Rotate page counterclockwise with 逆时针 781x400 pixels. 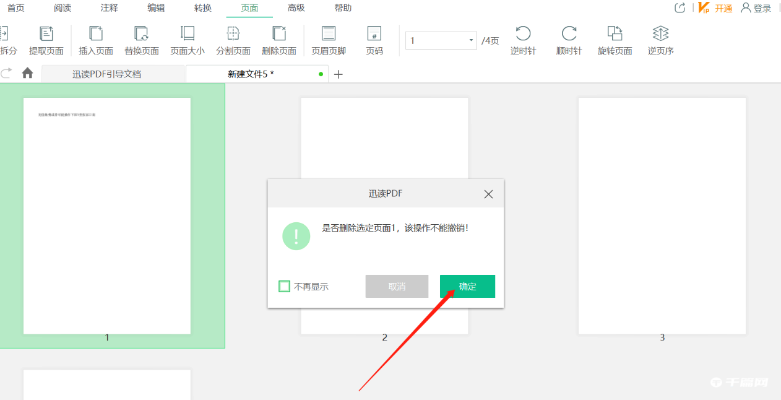[523, 39]
